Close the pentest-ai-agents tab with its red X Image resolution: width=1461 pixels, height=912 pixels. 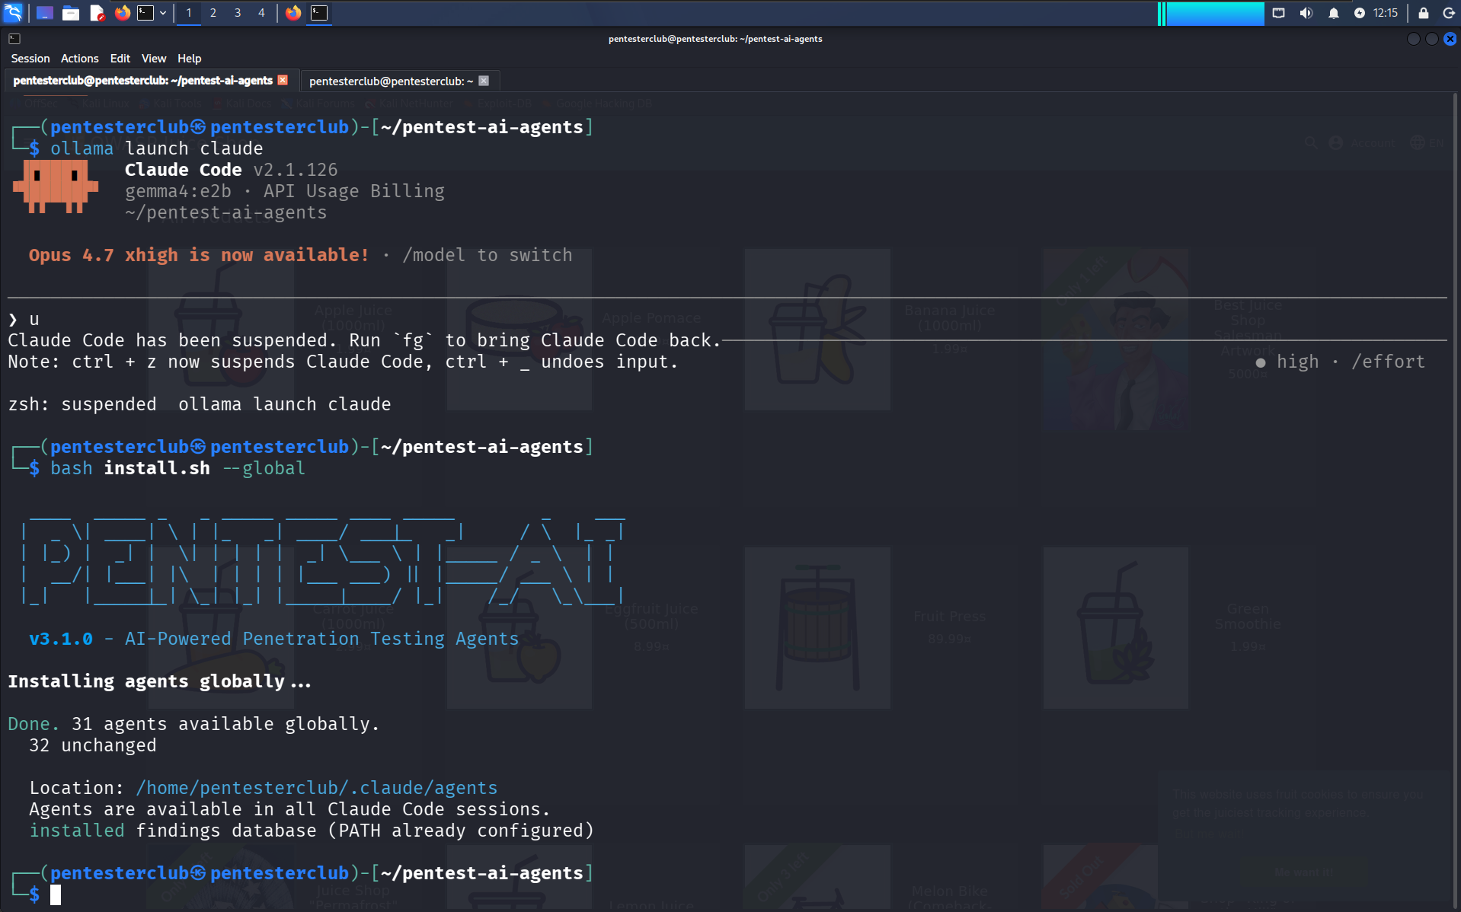(x=283, y=80)
